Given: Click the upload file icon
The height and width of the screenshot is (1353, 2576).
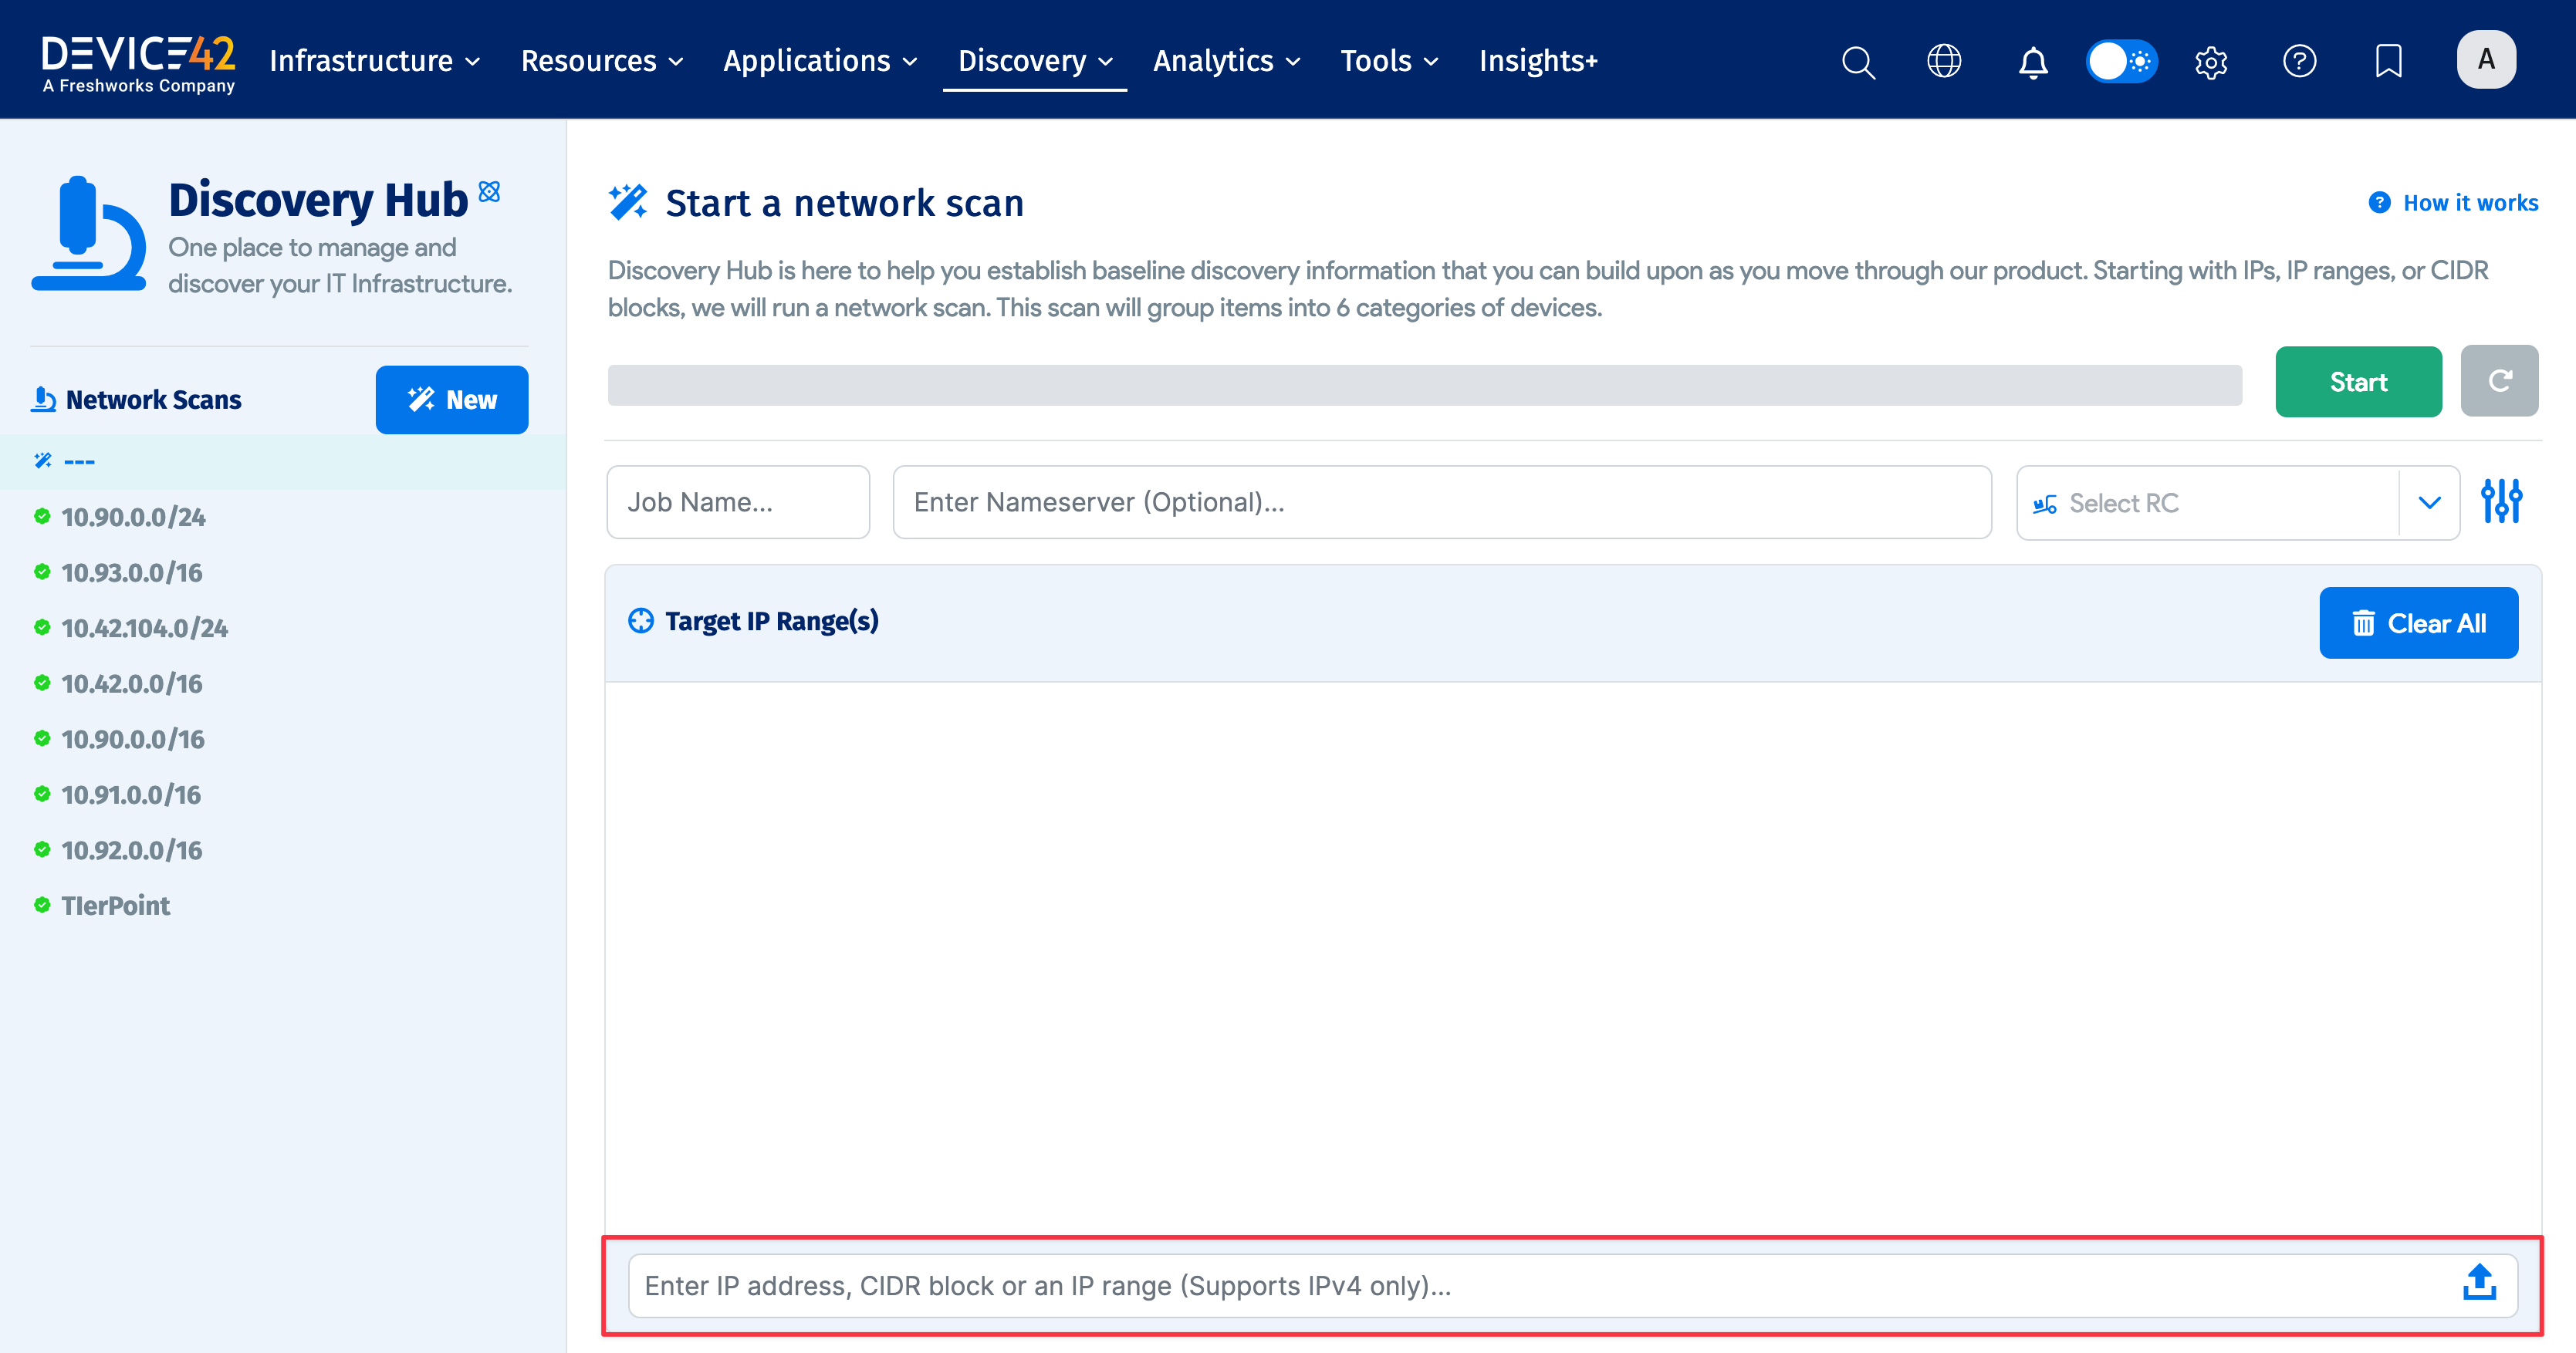Looking at the screenshot, I should click(2479, 1283).
